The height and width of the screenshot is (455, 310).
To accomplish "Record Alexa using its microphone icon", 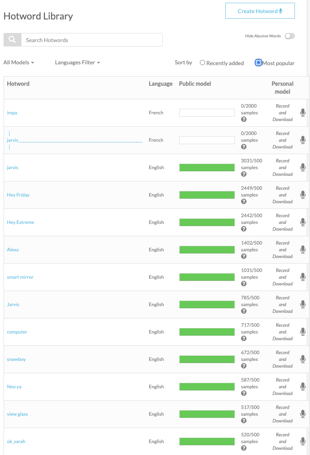I will (x=303, y=250).
